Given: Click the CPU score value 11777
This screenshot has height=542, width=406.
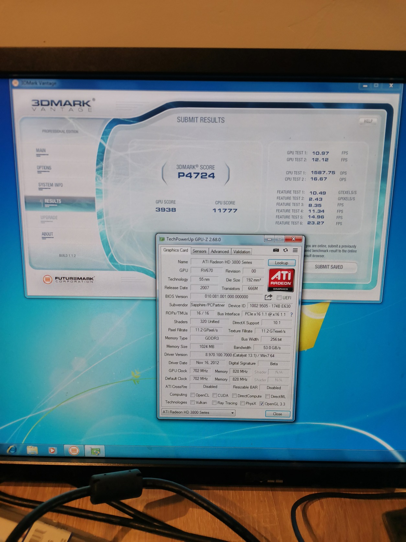Looking at the screenshot, I should pyautogui.click(x=225, y=211).
